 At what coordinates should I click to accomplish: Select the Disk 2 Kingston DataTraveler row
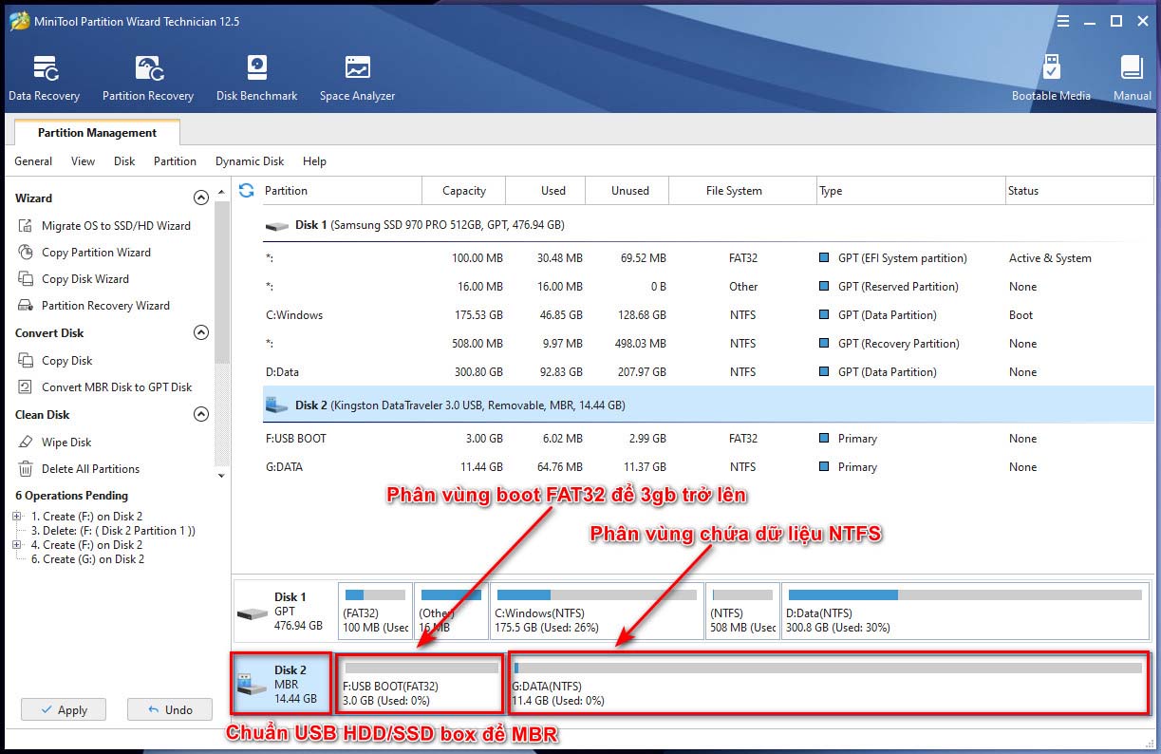pyautogui.click(x=708, y=405)
